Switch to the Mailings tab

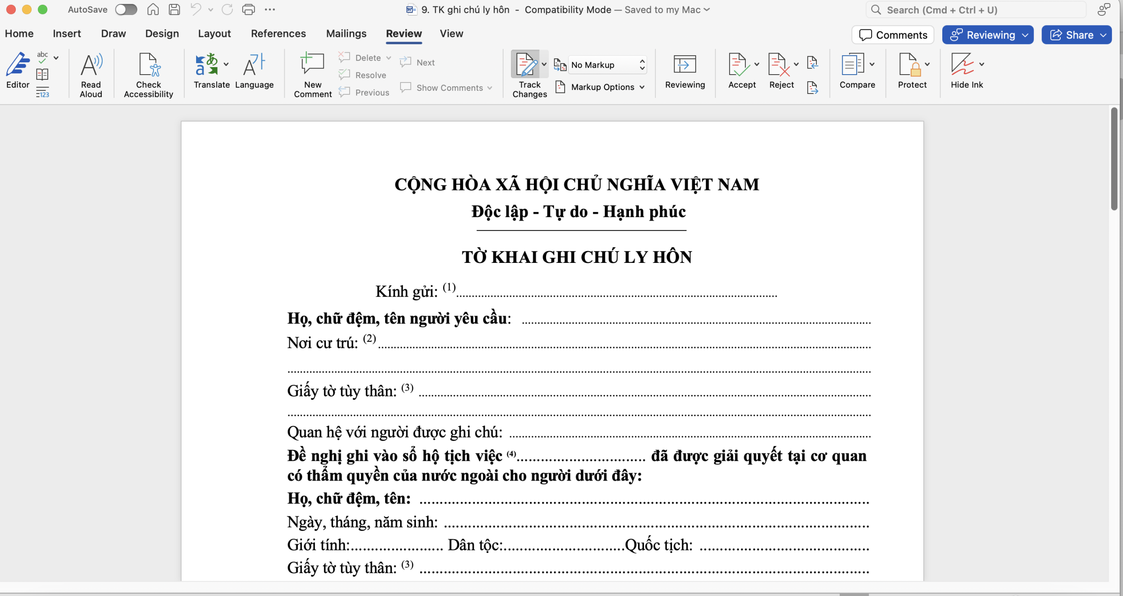[x=346, y=33]
